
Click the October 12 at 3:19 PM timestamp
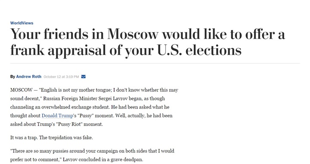click(61, 77)
